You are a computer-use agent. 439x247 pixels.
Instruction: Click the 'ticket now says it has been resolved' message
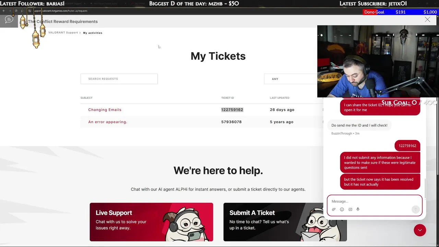(380, 182)
